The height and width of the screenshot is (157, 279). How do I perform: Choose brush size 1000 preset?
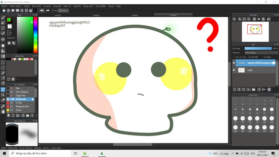tap(272, 128)
